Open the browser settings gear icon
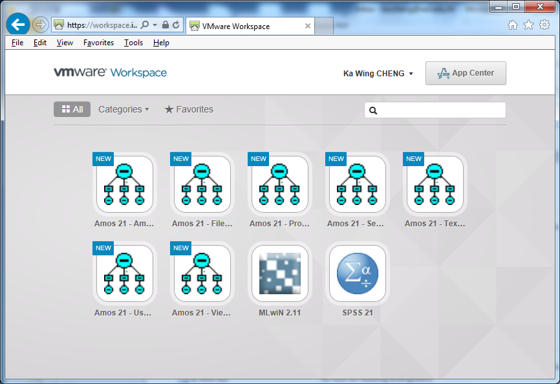 (x=544, y=25)
